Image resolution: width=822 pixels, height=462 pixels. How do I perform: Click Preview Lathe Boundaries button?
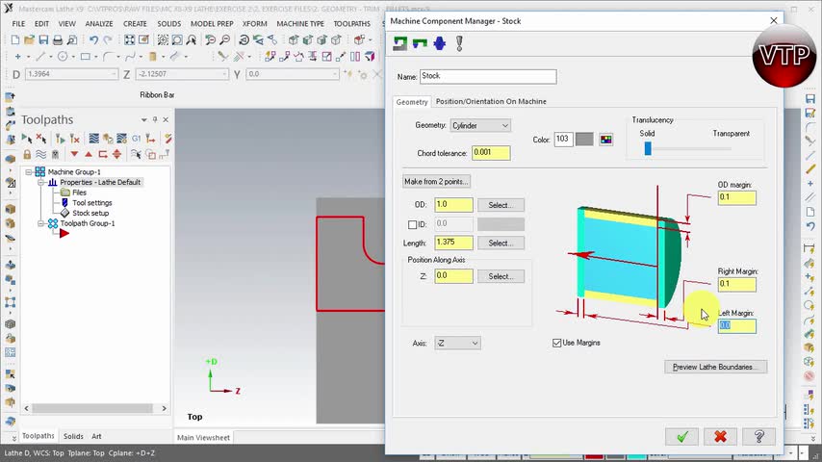click(715, 367)
